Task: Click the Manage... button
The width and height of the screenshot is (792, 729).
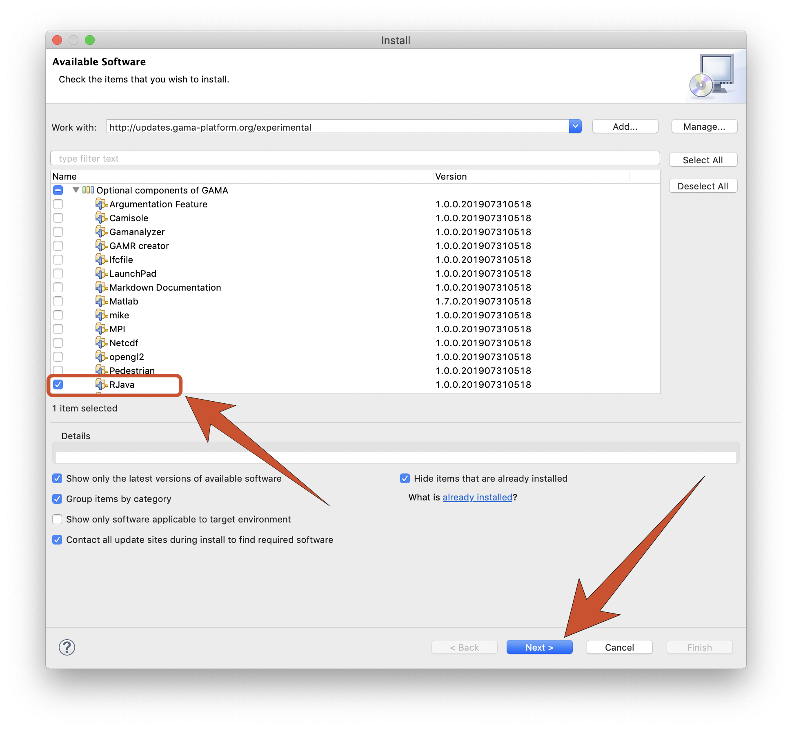Action: coord(704,127)
